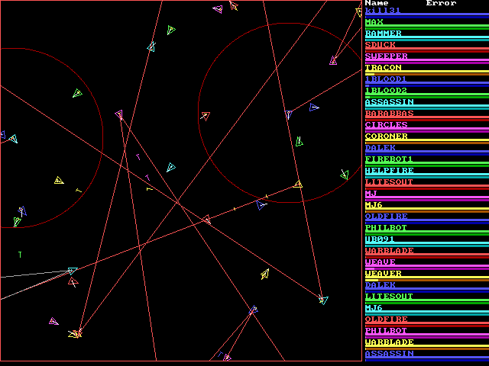Click the orange robot on the right circle's lower edge

click(x=298, y=184)
